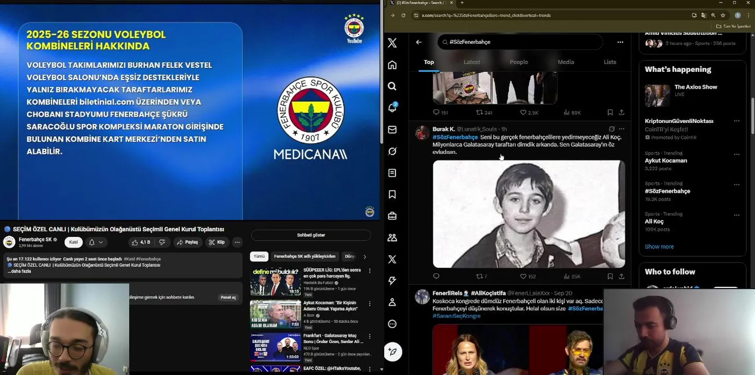Go back with the X search arrow

click(x=419, y=42)
